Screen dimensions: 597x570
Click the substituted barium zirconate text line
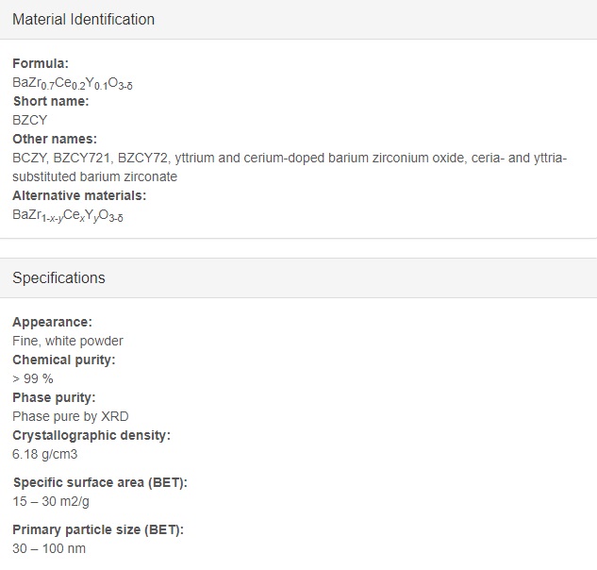click(x=95, y=176)
